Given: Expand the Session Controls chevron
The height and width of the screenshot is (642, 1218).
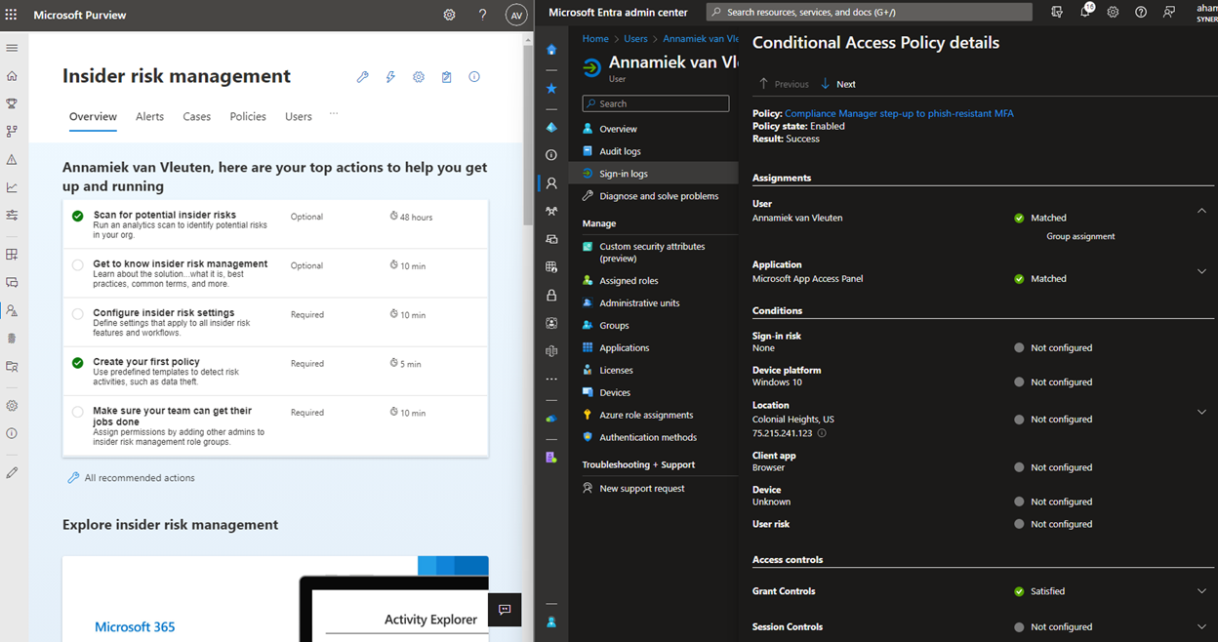Looking at the screenshot, I should [x=1201, y=626].
